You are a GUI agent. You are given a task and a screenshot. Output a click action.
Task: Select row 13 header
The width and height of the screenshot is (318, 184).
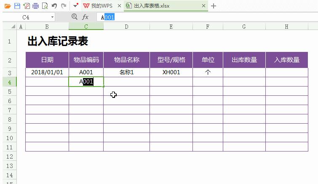tap(10, 166)
